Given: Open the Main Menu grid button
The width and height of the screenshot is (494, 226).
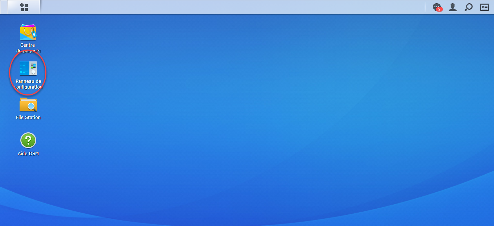Looking at the screenshot, I should click(24, 7).
